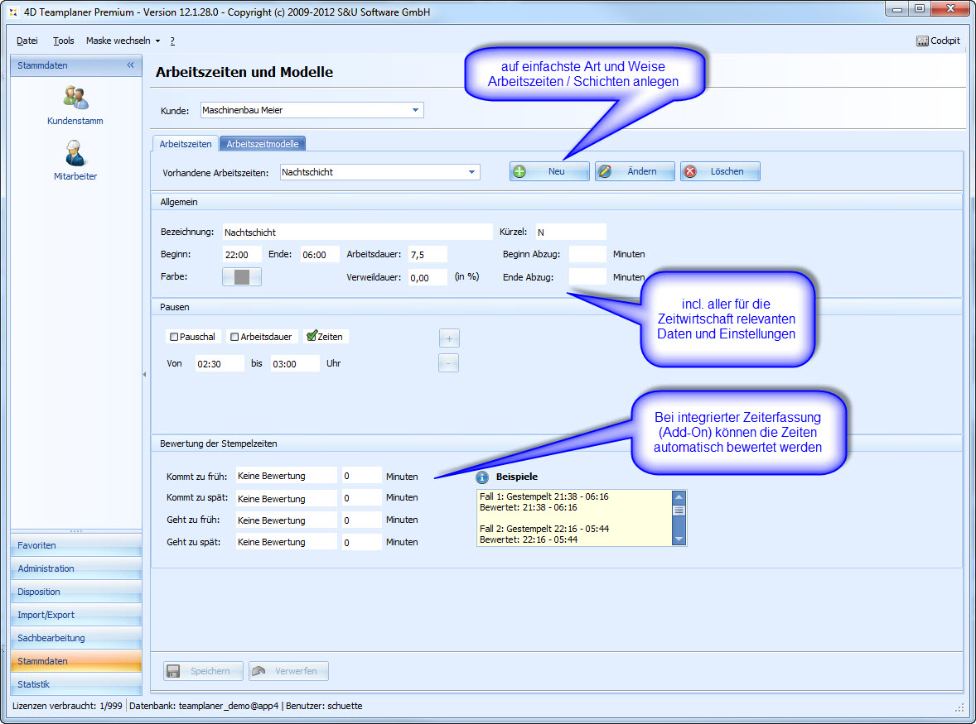Image resolution: width=976 pixels, height=724 pixels.
Task: Open the Mitarbeiter sidebar icon
Action: point(75,154)
